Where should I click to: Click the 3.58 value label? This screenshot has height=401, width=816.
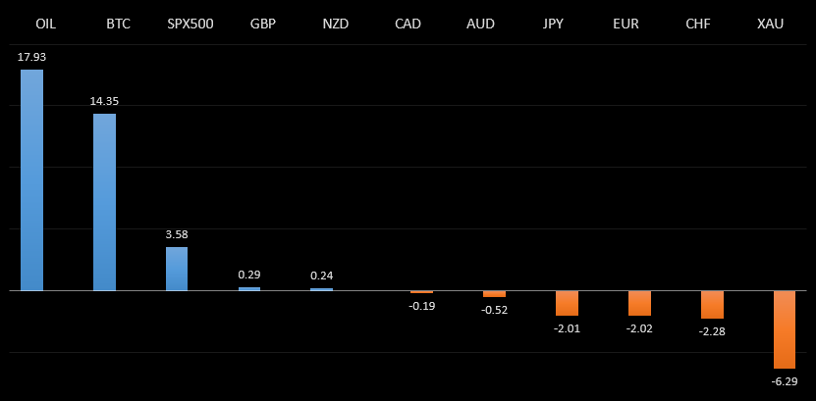(177, 234)
